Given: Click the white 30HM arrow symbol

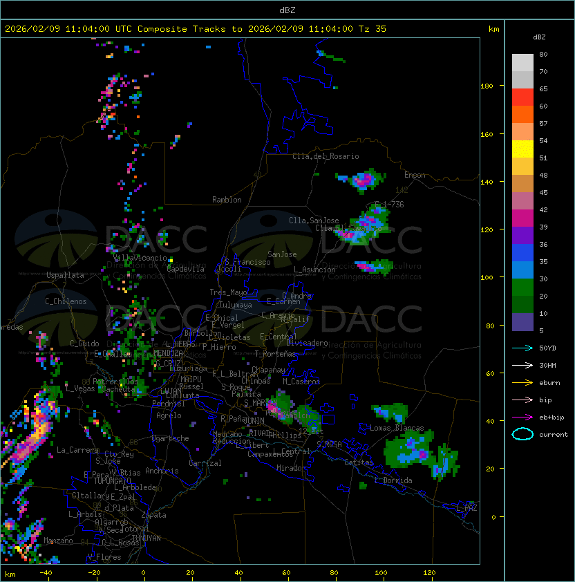Looking at the screenshot, I should pyautogui.click(x=522, y=366).
